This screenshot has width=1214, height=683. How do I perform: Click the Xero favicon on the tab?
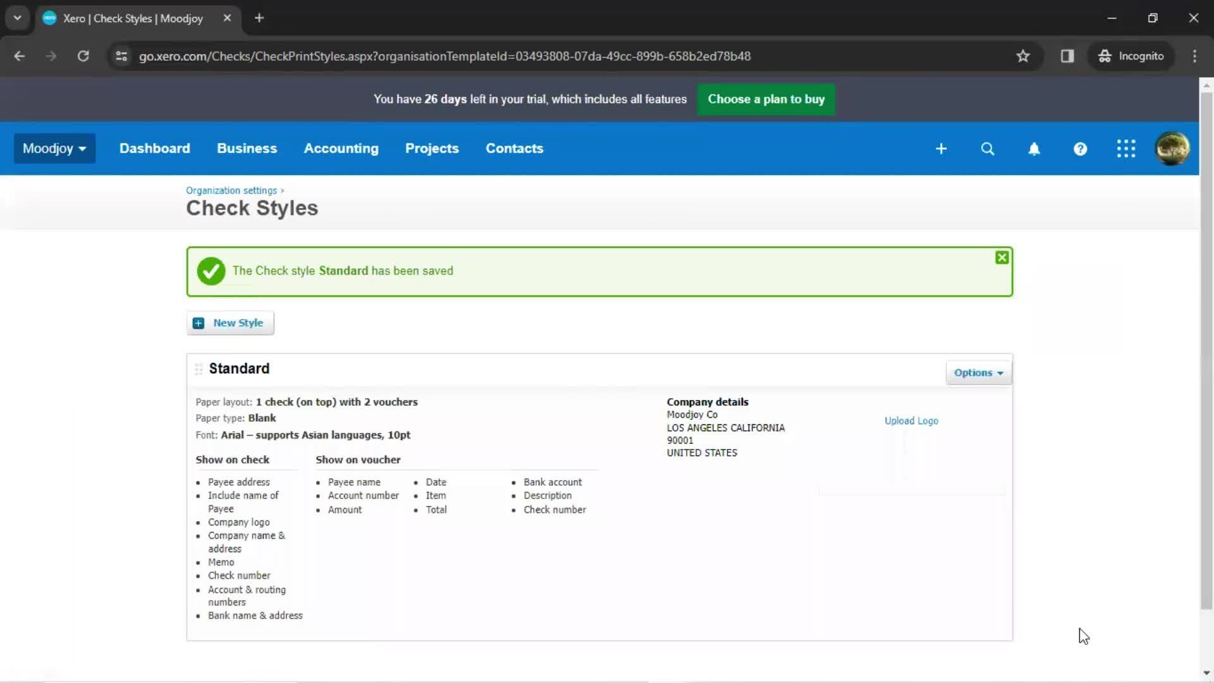[49, 18]
